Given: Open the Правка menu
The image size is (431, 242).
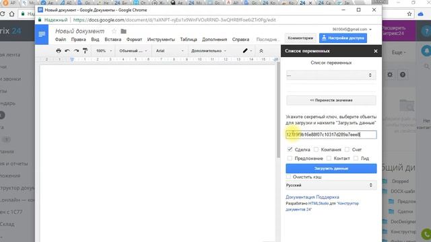Looking at the screenshot, I should point(79,40).
